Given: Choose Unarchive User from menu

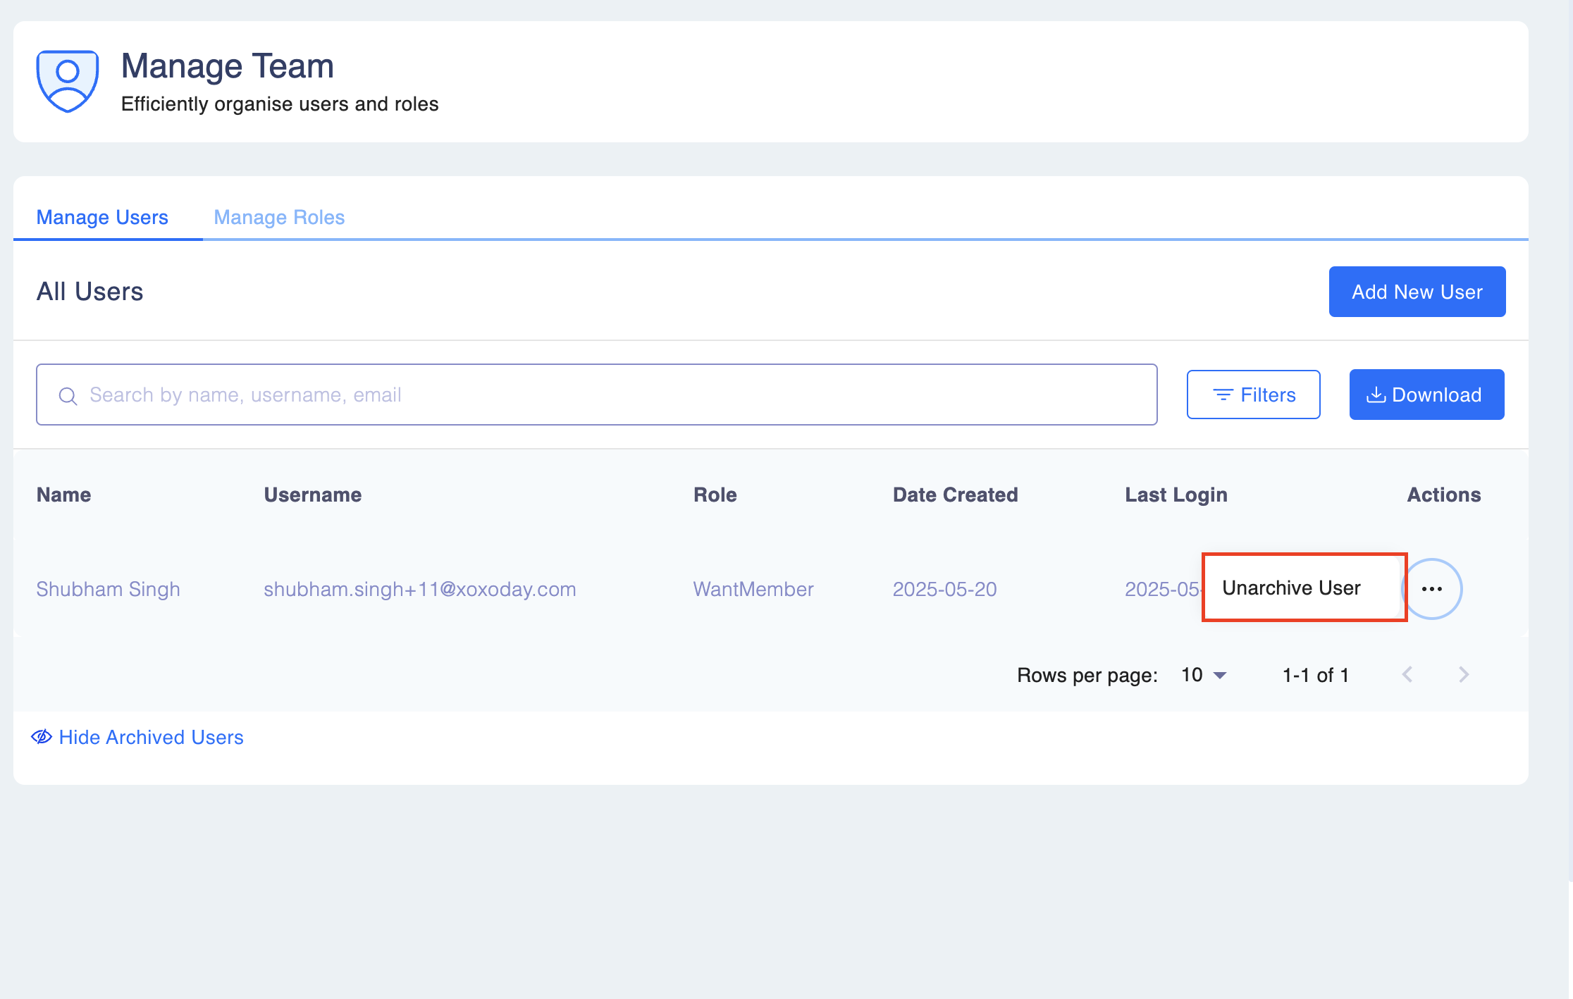Looking at the screenshot, I should coord(1291,588).
